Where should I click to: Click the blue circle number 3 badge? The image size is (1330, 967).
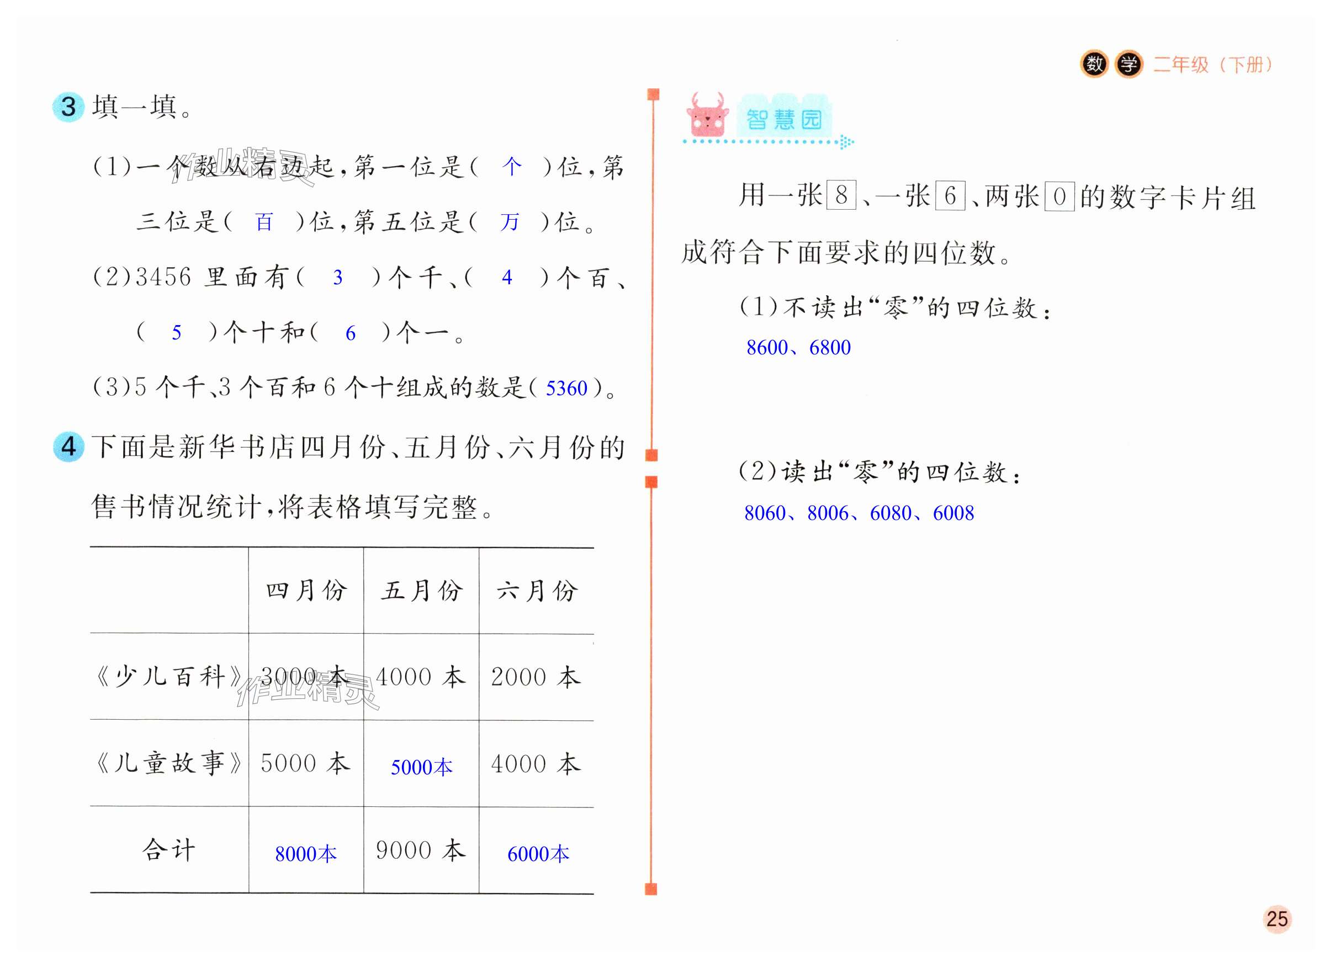click(68, 107)
